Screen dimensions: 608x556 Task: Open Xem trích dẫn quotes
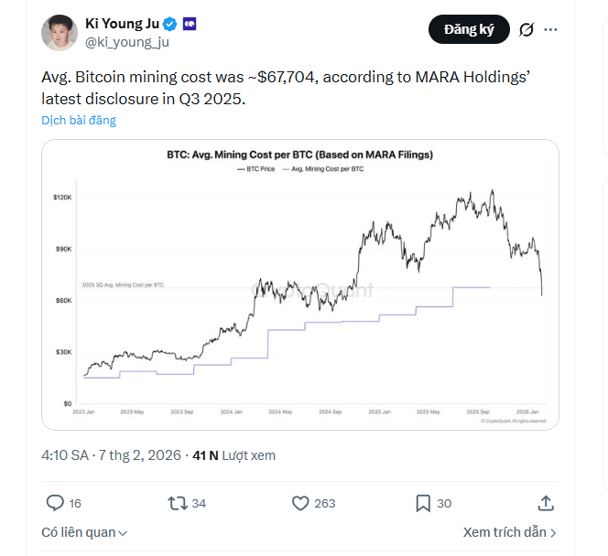click(509, 532)
